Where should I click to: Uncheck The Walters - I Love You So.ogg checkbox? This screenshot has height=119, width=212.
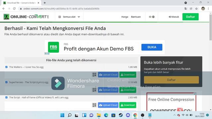point(6,67)
